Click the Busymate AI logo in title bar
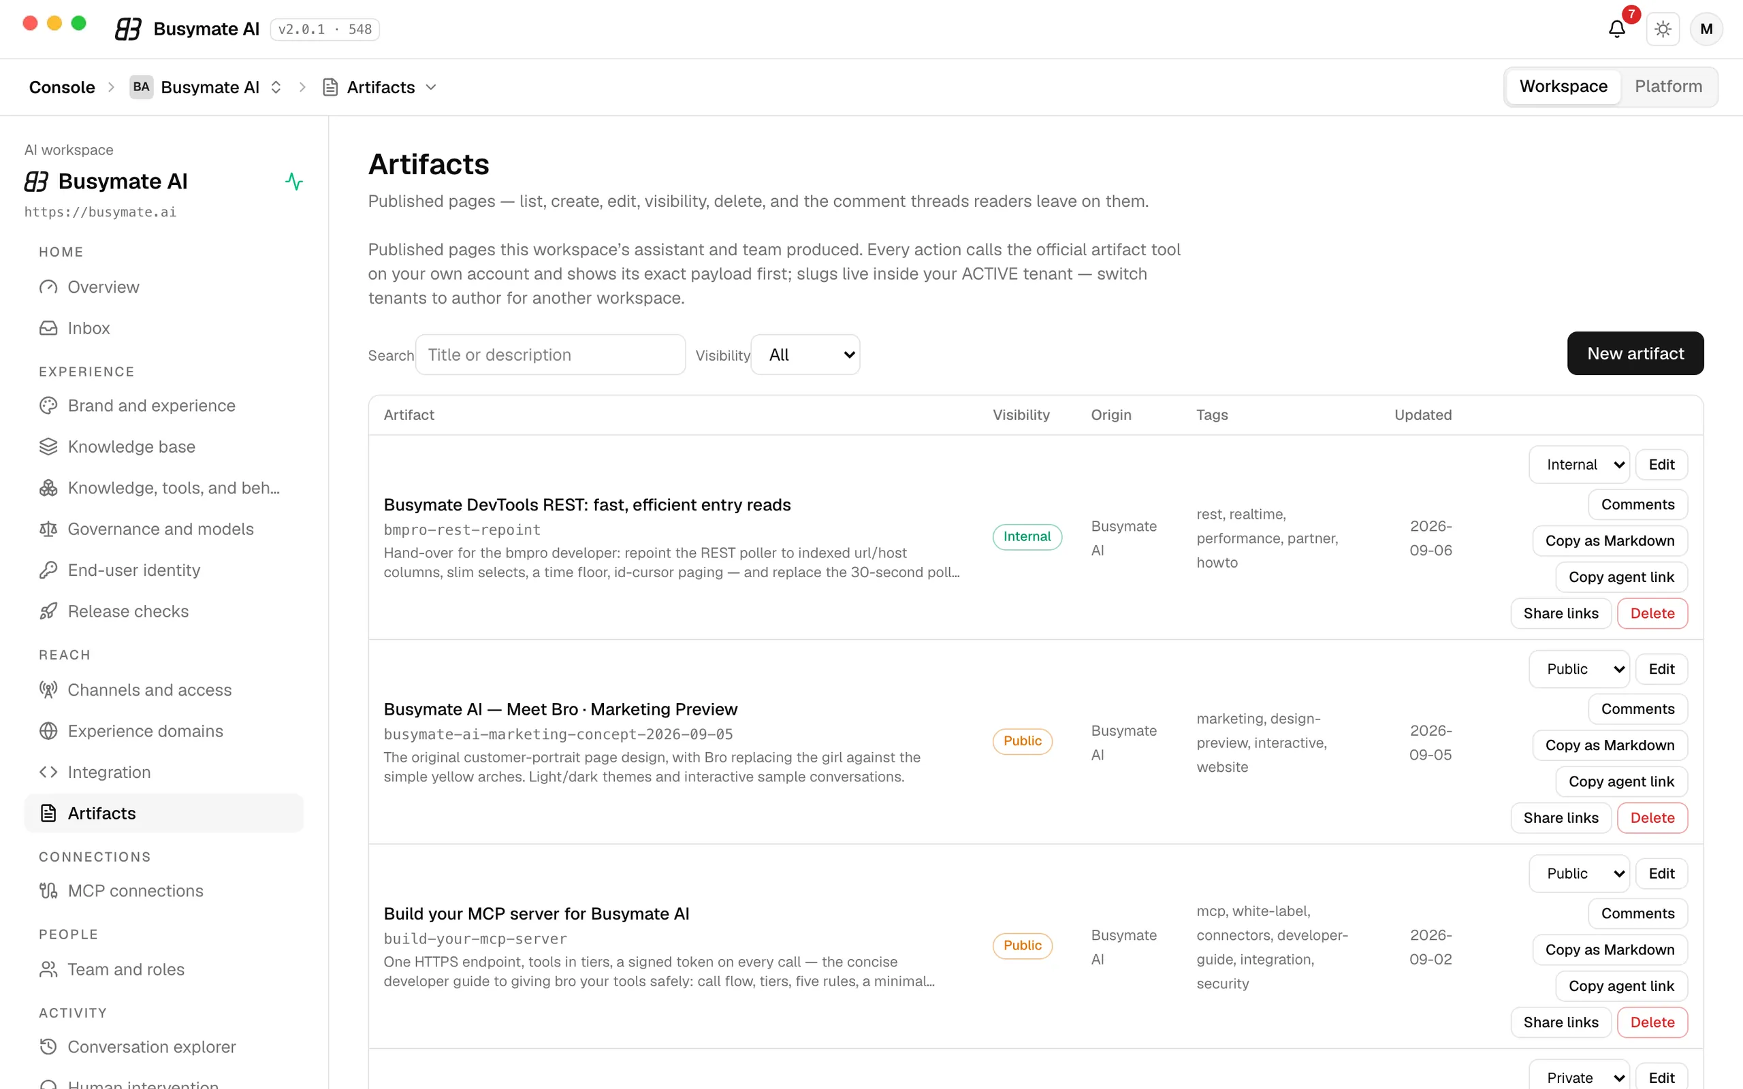This screenshot has height=1089, width=1743. (128, 29)
